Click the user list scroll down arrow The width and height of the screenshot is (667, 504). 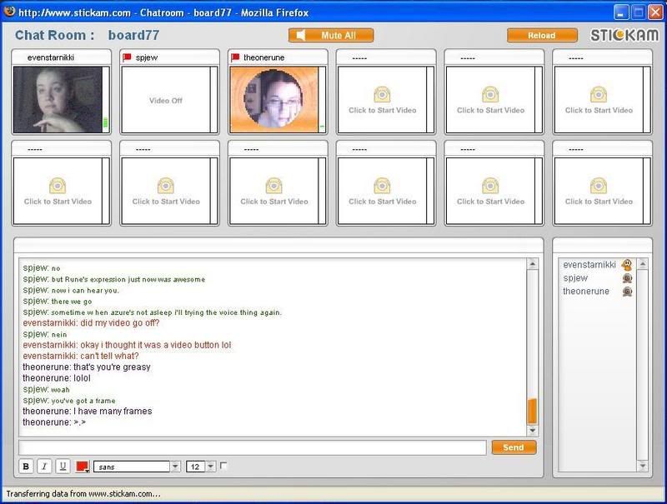(x=643, y=466)
